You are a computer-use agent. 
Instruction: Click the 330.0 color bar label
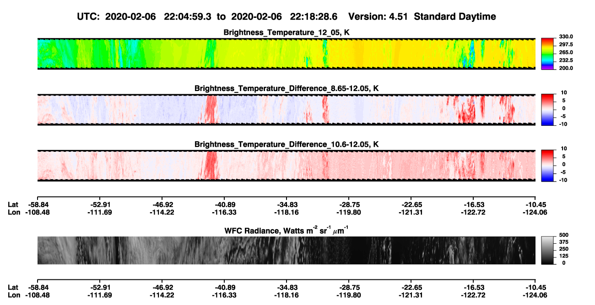[x=566, y=37]
